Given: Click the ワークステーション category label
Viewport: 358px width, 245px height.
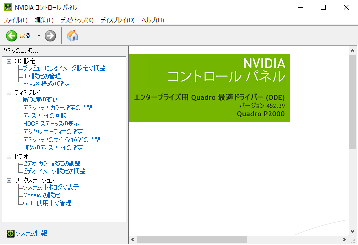Looking at the screenshot, I should pyautogui.click(x=34, y=180).
